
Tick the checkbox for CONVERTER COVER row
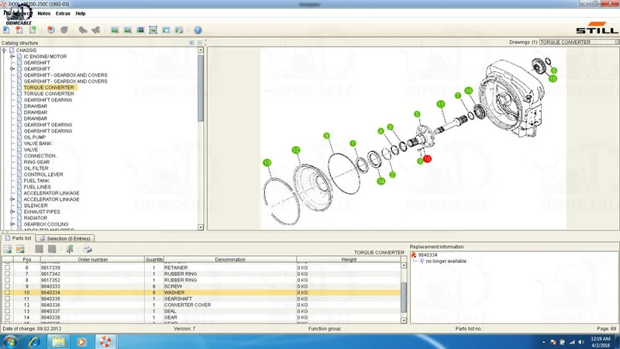pyautogui.click(x=7, y=305)
